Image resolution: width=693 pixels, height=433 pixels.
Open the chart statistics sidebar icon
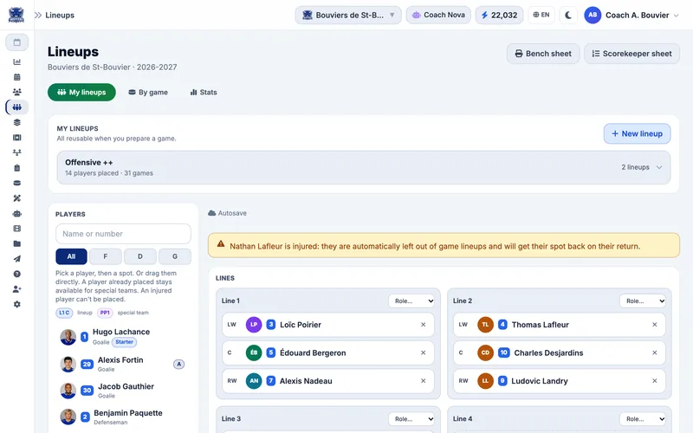click(x=16, y=61)
